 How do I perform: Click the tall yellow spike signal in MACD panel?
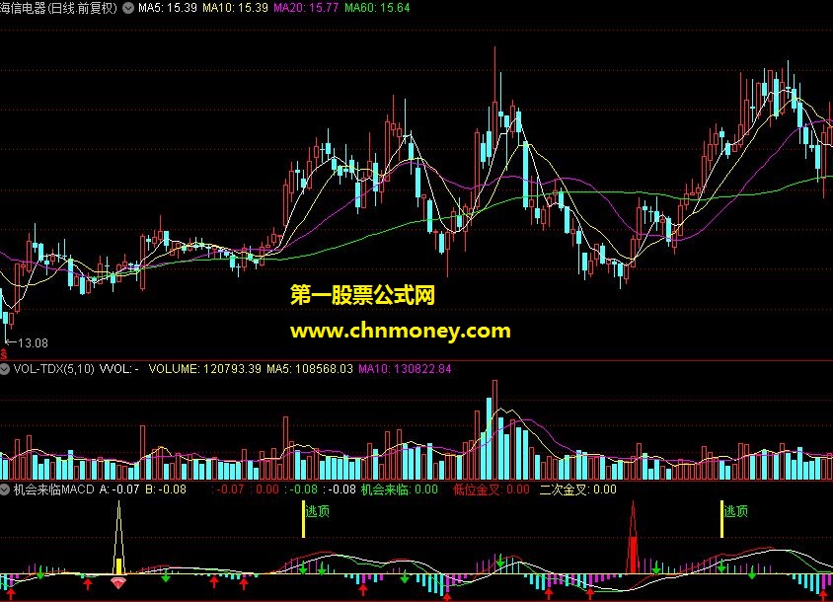(x=119, y=538)
